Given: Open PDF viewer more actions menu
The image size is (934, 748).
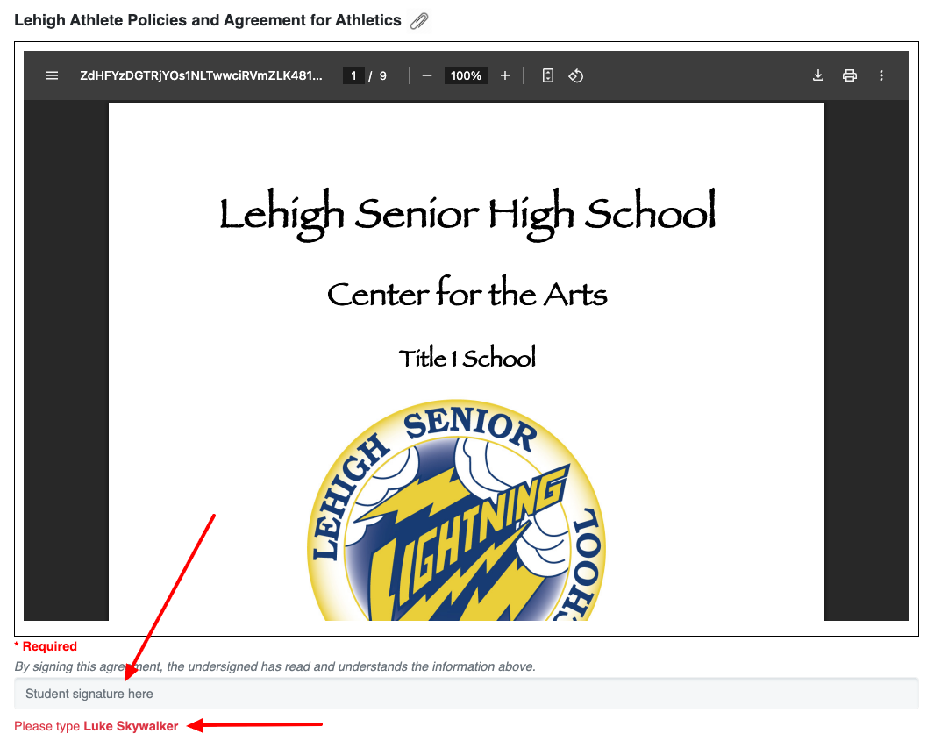Looking at the screenshot, I should point(881,75).
